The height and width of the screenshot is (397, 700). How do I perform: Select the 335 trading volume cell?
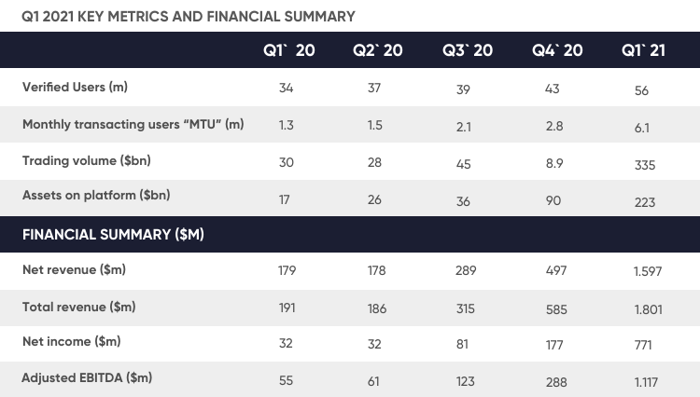(644, 165)
